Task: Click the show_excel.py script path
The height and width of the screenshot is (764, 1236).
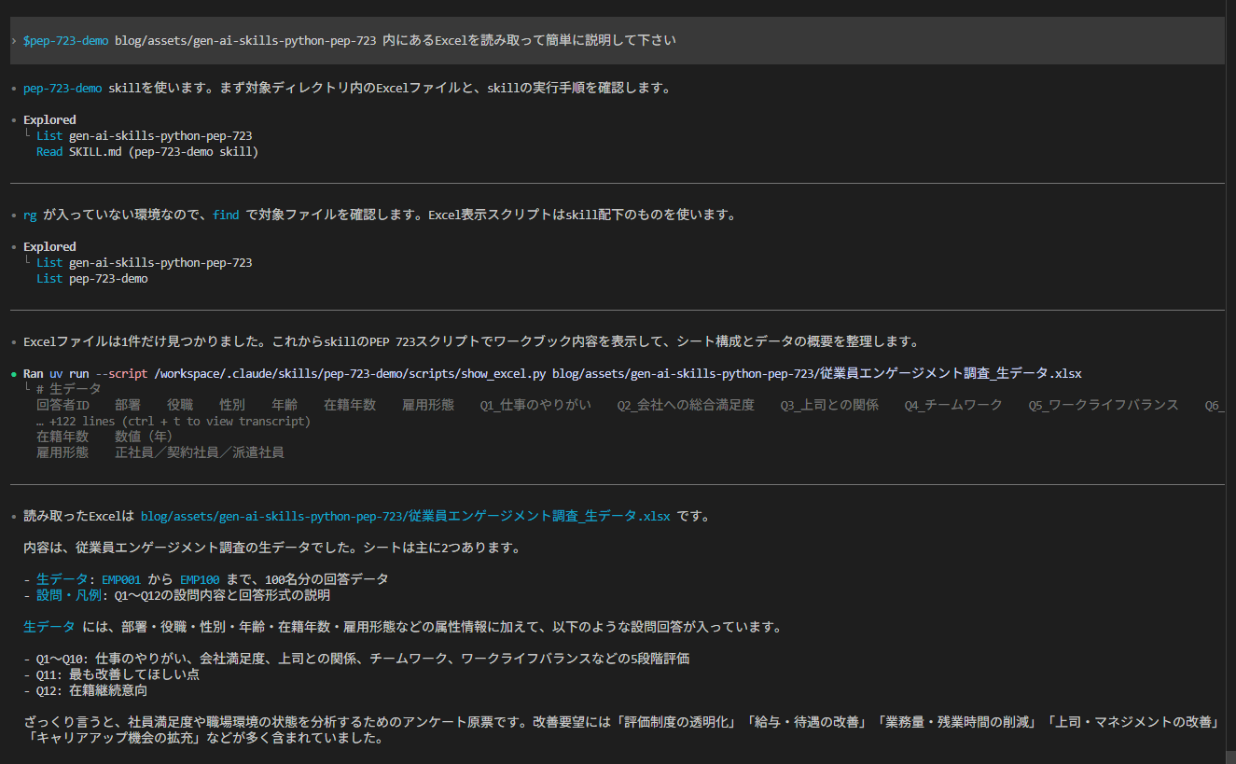Action: coord(350,373)
